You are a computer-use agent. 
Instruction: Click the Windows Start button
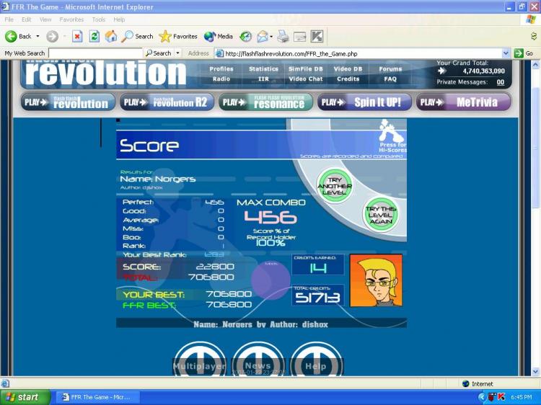pyautogui.click(x=25, y=397)
